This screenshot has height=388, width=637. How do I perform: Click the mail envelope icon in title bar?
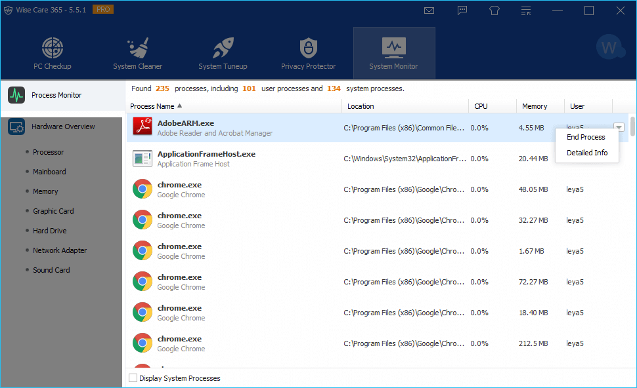coord(429,10)
